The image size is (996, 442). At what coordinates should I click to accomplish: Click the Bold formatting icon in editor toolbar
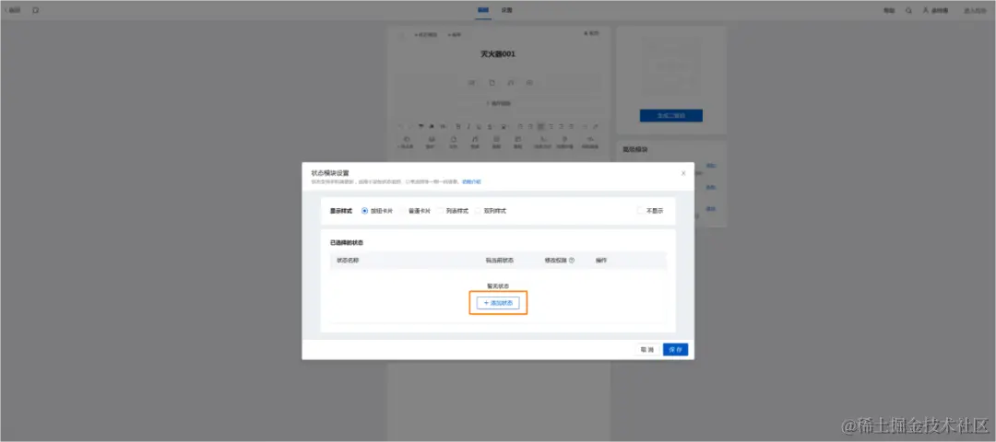tap(458, 126)
